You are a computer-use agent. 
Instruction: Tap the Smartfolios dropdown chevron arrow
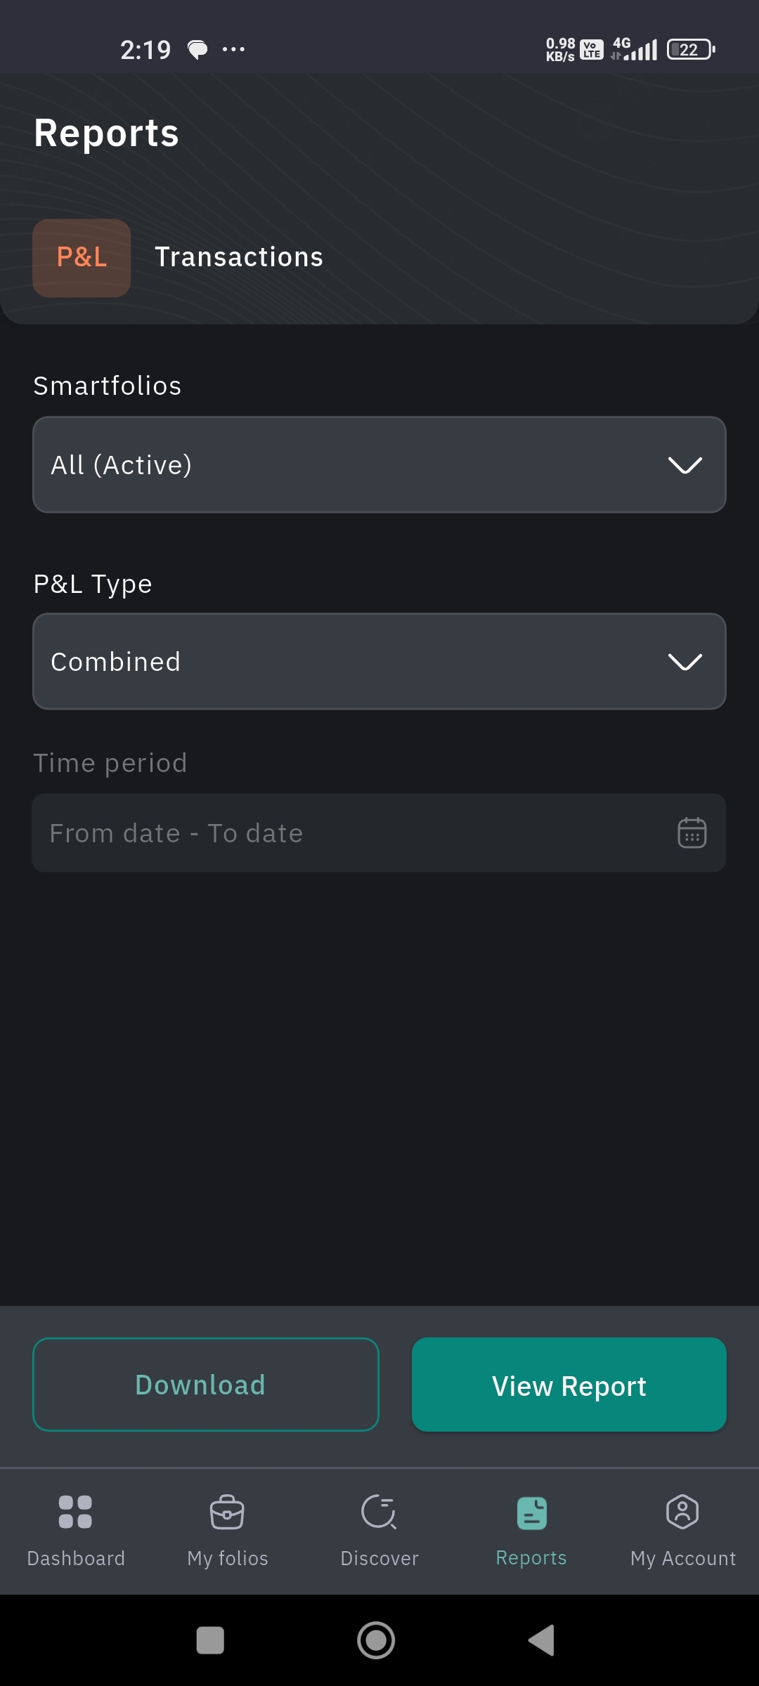[x=685, y=465]
